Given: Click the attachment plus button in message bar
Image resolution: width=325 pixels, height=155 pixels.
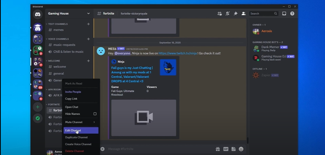Looking at the screenshot, I should [x=102, y=149].
